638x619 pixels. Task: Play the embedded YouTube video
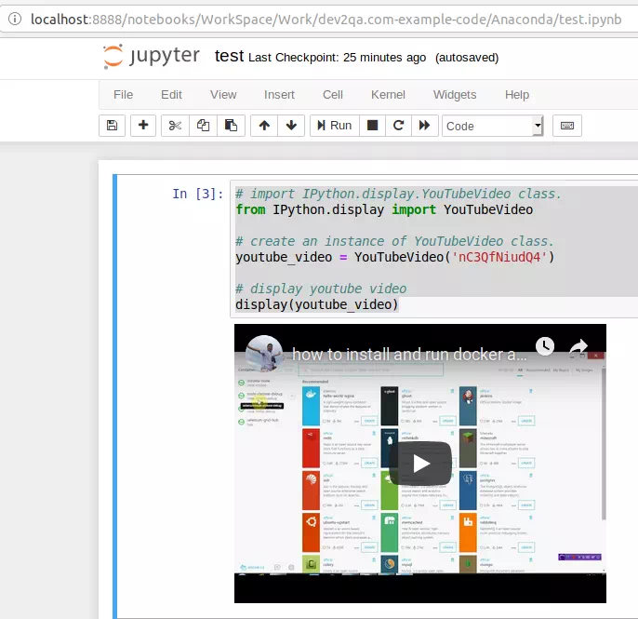pyautogui.click(x=420, y=464)
